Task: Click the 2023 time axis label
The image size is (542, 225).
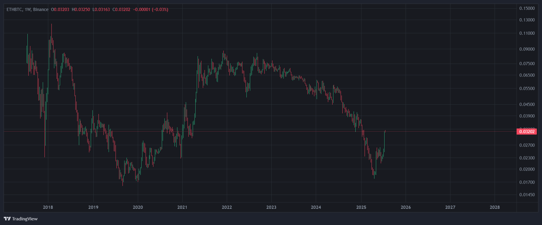Action: pos(271,207)
